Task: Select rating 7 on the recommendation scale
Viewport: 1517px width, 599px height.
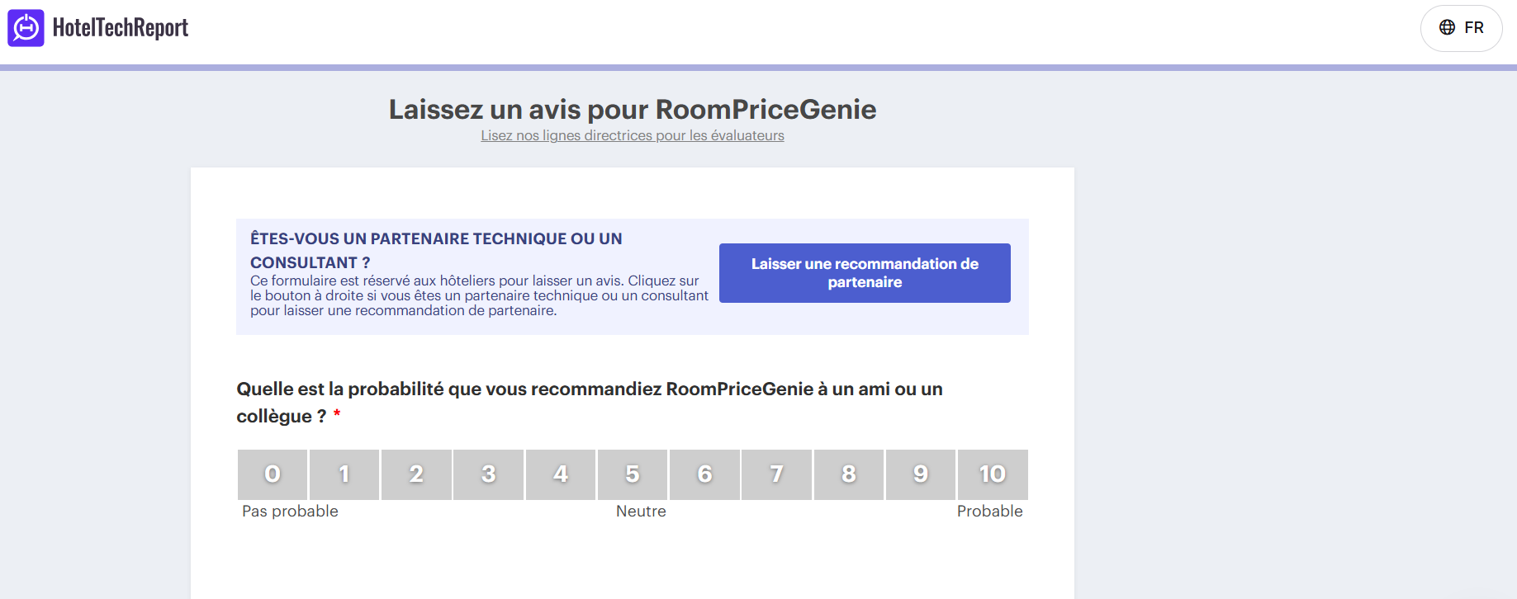Action: click(776, 474)
